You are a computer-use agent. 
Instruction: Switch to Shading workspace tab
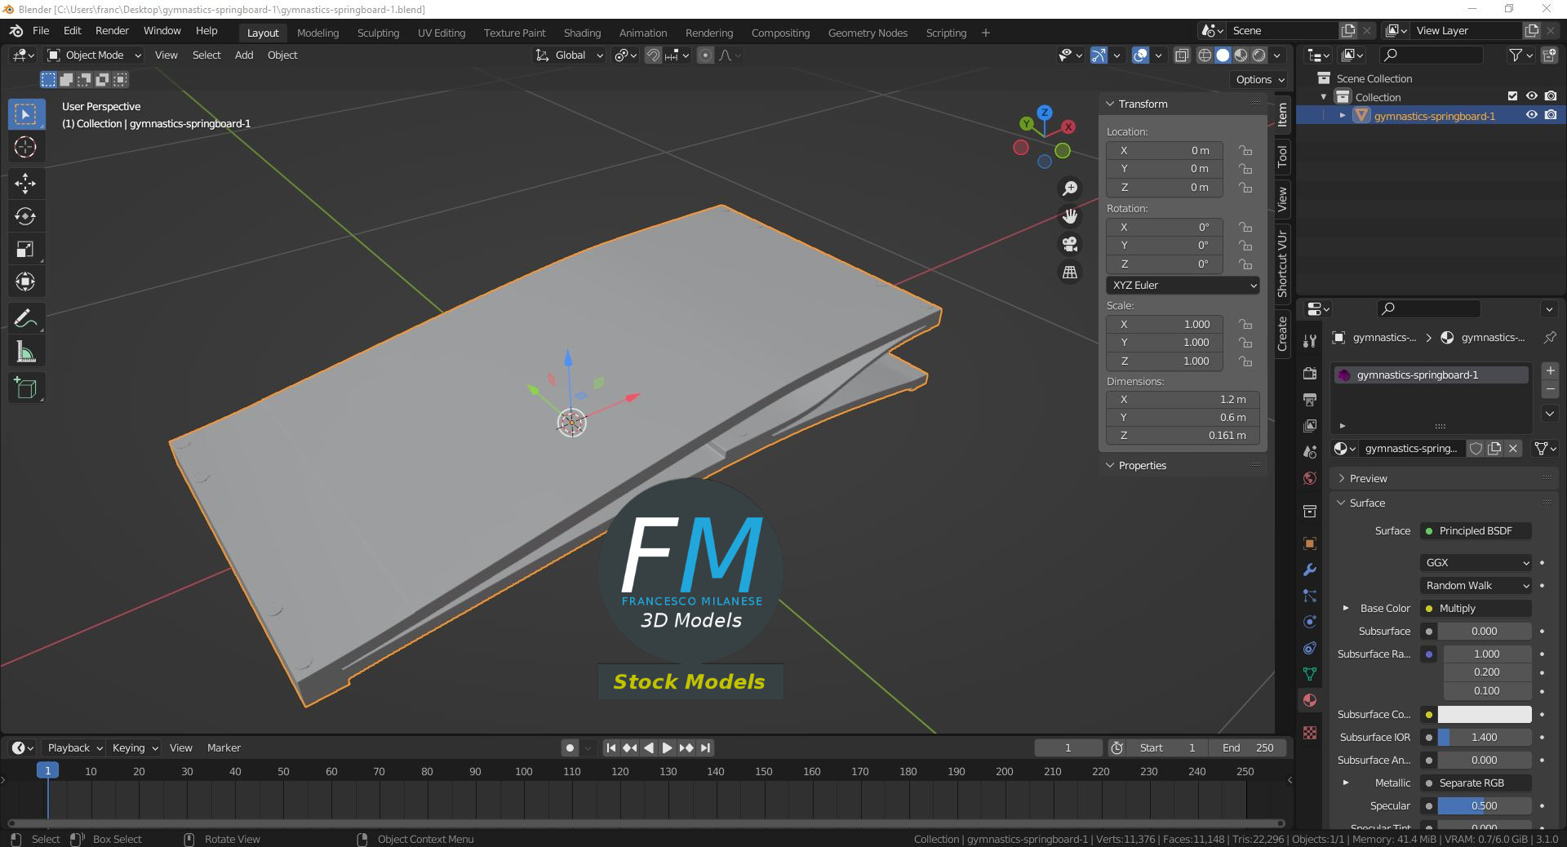tap(582, 33)
